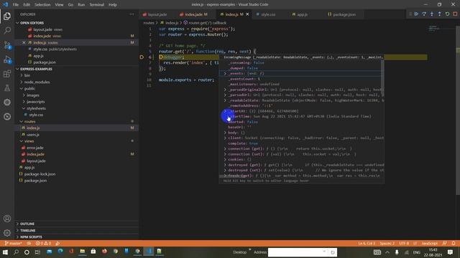The width and height of the screenshot is (460, 258).
Task: Change language mode JavaScript in status bar
Action: point(430,243)
